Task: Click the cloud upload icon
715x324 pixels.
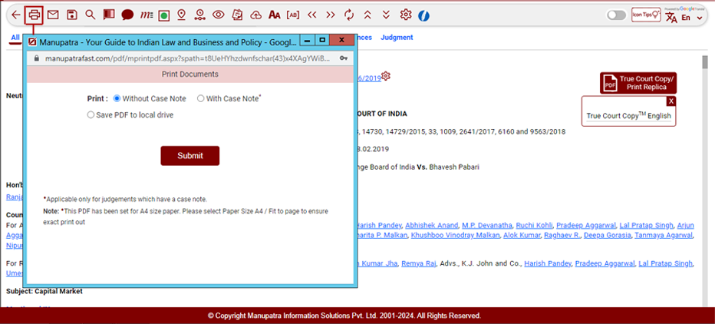Action: (255, 15)
